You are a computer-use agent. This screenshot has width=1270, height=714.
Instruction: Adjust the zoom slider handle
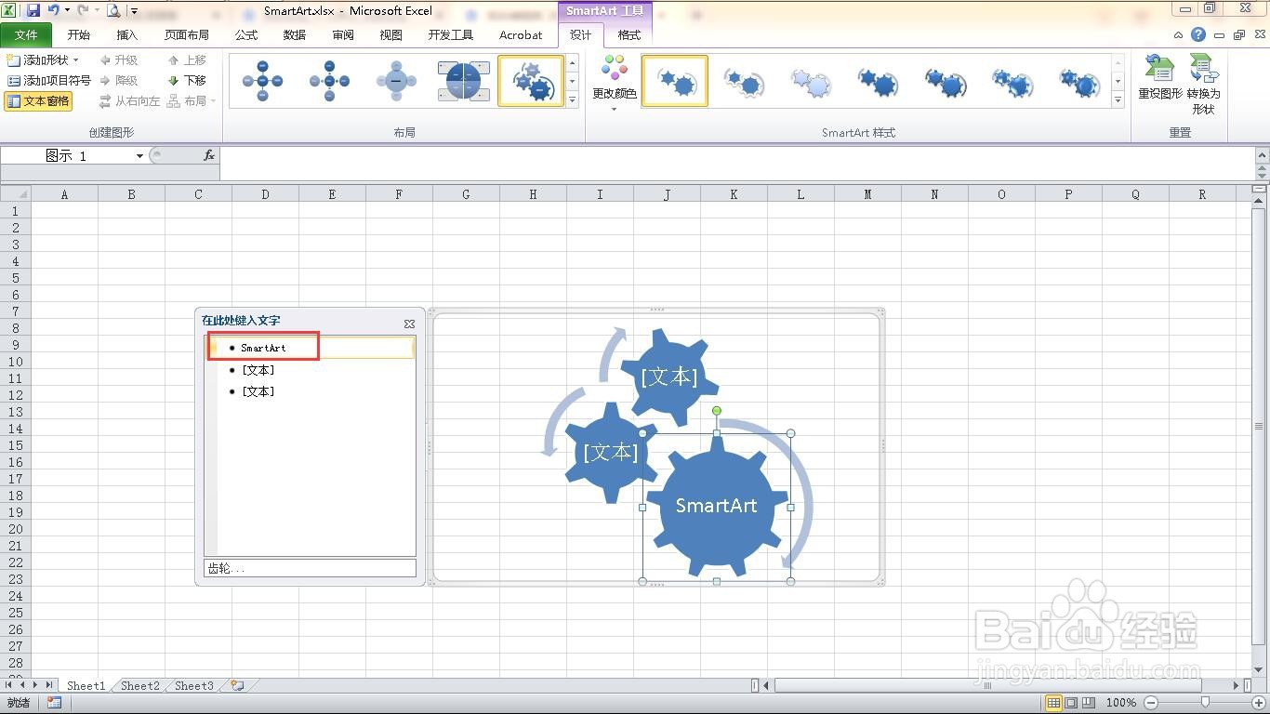[1205, 703]
